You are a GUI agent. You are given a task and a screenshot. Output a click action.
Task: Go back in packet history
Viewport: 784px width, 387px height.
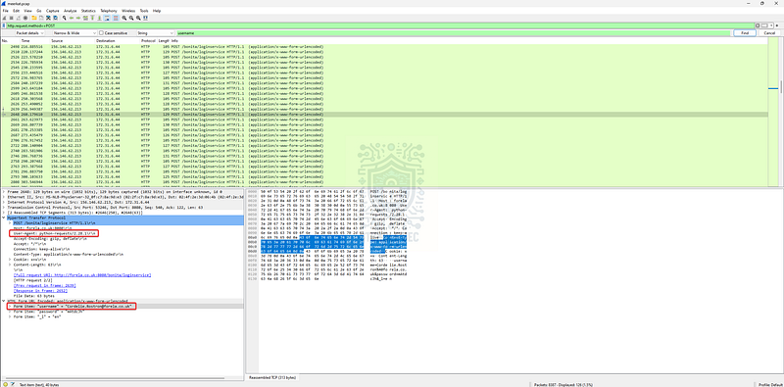tap(72, 18)
